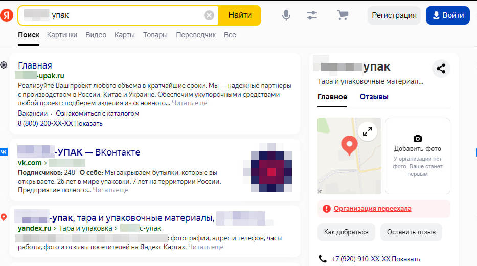
Task: Open the Все services tab
Action: click(x=230, y=35)
